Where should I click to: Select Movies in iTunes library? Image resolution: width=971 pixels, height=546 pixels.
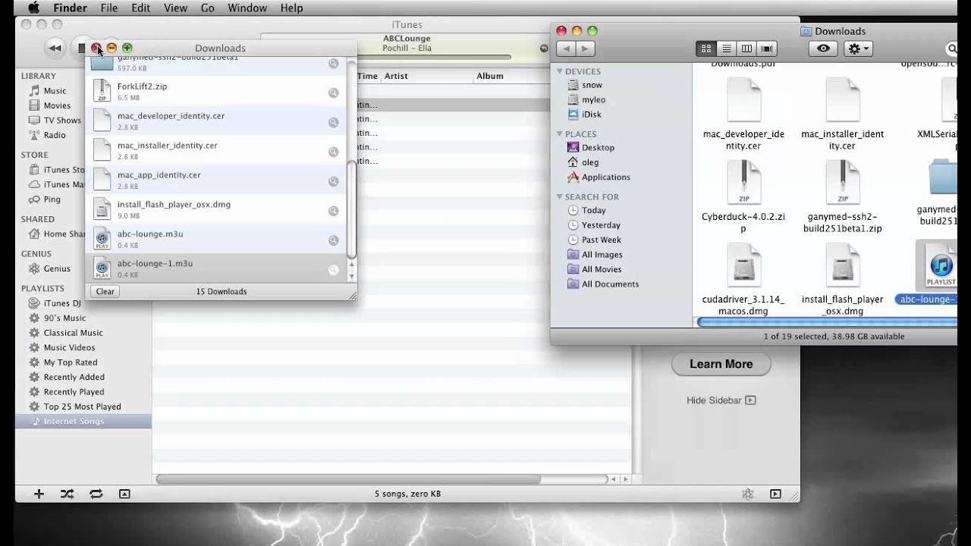pos(57,105)
